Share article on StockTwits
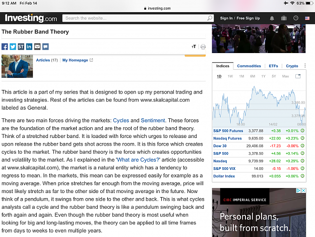 21,46
